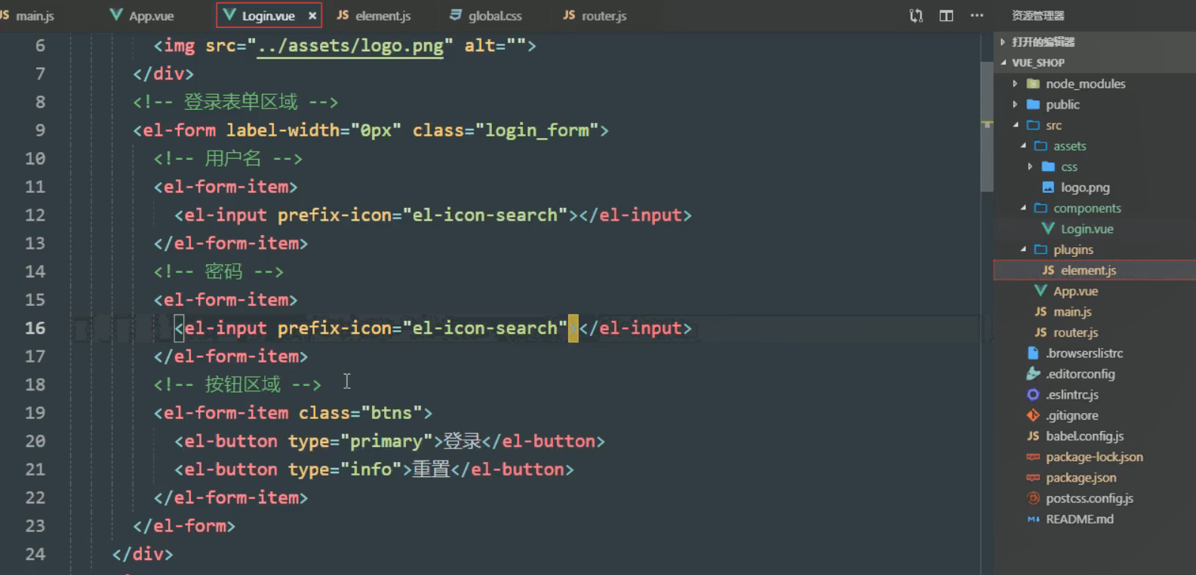
Task: Open .eslintrc.js in the explorer tree
Action: coord(1071,395)
